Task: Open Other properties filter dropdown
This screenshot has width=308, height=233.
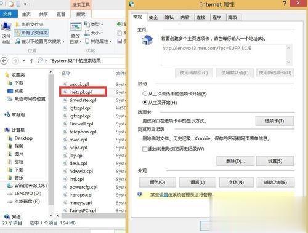Action: (99, 41)
